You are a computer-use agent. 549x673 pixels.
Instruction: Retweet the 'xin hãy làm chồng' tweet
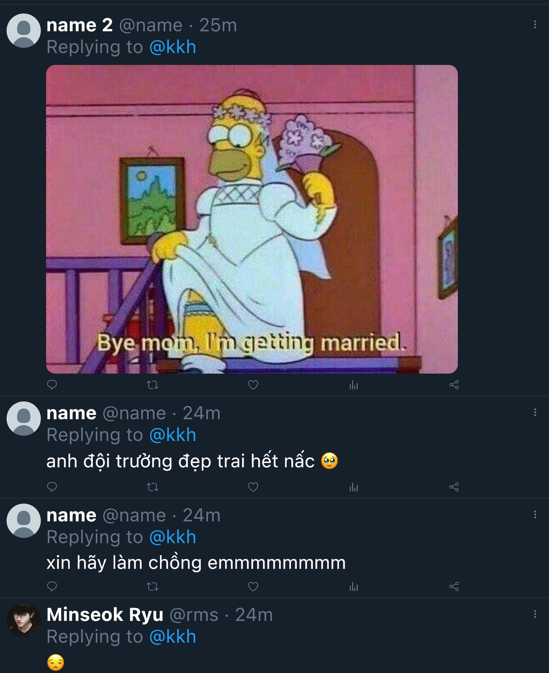pyautogui.click(x=152, y=586)
